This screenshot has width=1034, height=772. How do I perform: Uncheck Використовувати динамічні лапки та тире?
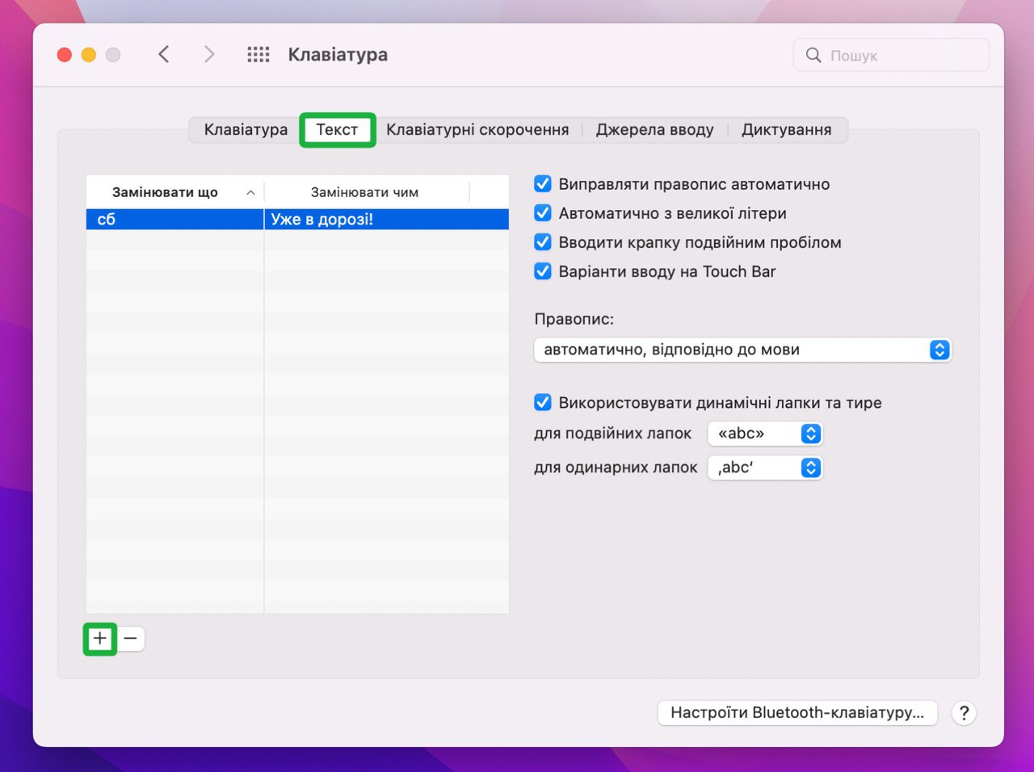(543, 402)
